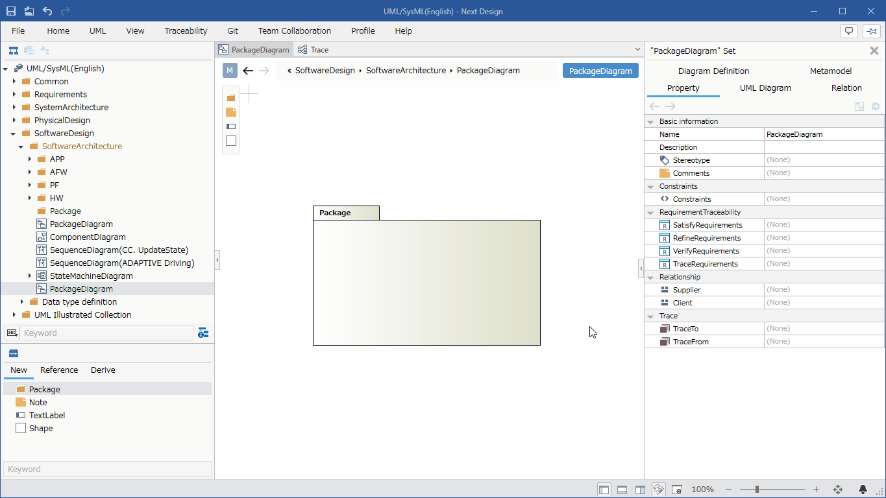Click the toolbox icon above New tab
Image resolution: width=886 pixels, height=498 pixels.
point(14,353)
